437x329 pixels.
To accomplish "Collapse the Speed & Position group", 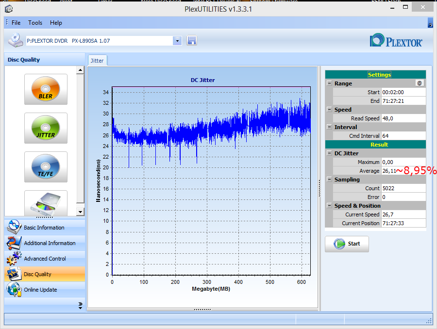I will [329, 205].
